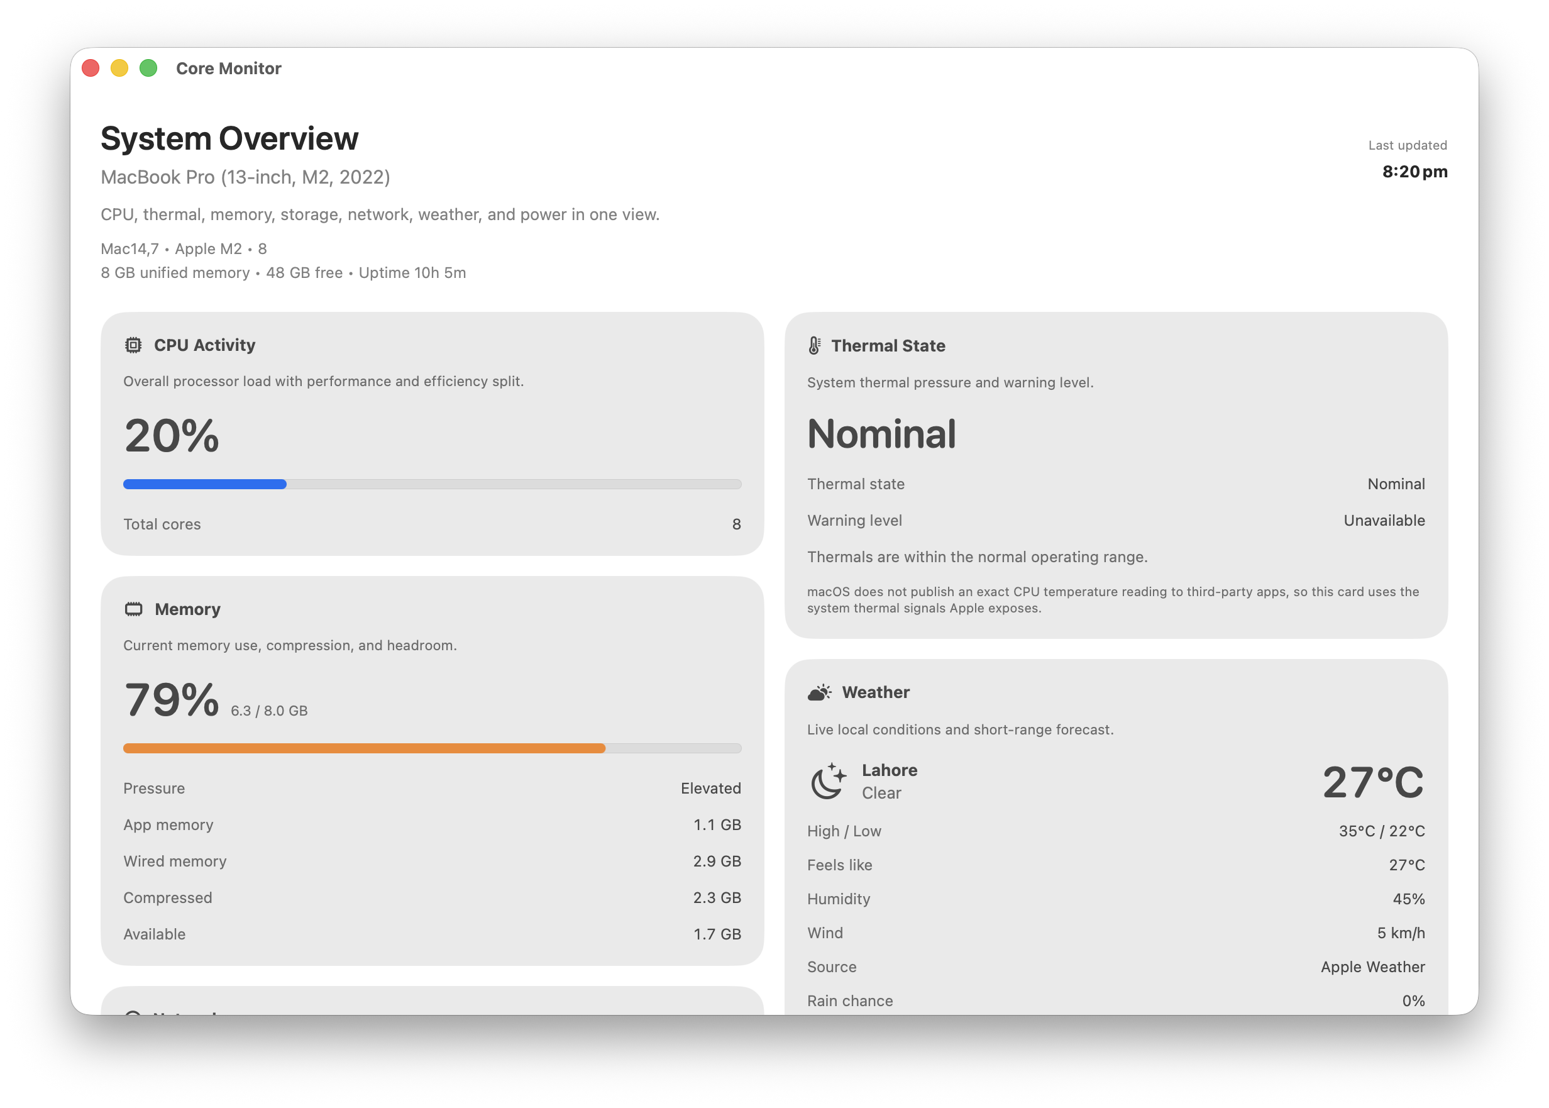Click the Apple Weather source value
Viewport: 1549px width, 1108px height.
point(1372,967)
